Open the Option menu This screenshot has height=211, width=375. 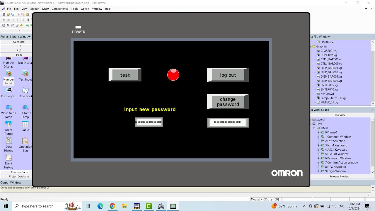click(85, 9)
